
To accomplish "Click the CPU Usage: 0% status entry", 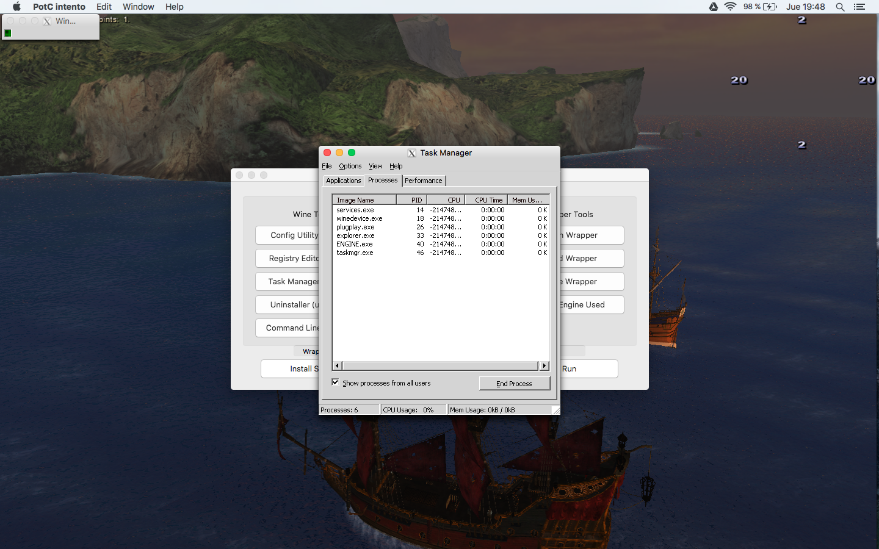I will point(413,410).
